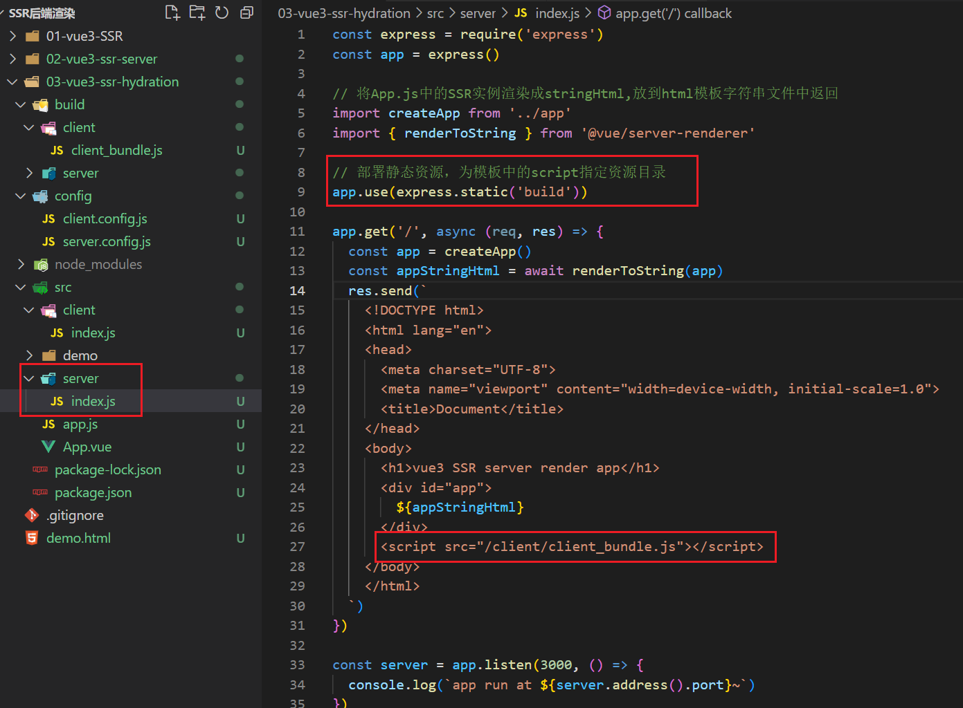Expand the 01-vue3-SSR folder
This screenshot has height=708, width=963.
[x=12, y=36]
